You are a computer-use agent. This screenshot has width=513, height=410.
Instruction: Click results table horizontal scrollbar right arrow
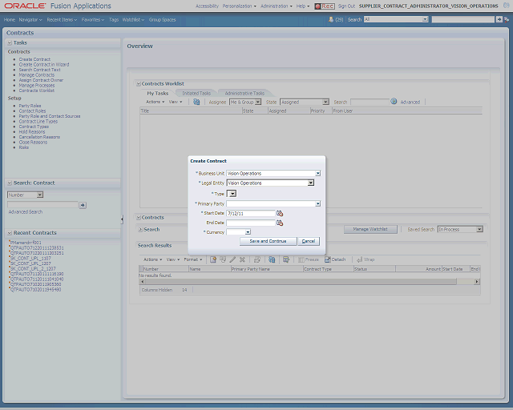477,282
